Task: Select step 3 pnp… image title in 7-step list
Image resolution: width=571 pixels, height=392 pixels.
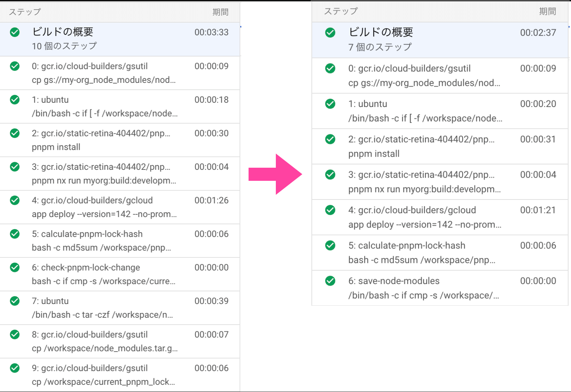Action: 422,175
